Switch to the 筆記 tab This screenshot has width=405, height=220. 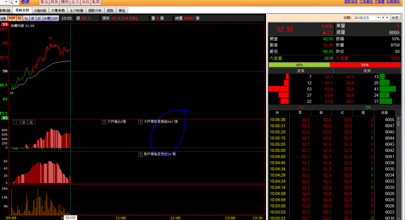(x=122, y=11)
